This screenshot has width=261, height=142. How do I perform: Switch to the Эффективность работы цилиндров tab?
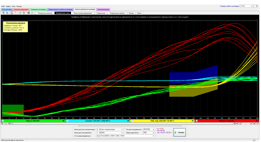[x=60, y=9]
